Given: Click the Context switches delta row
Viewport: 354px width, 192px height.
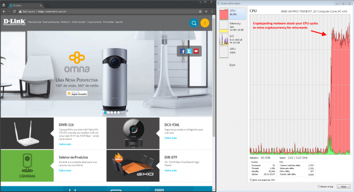Looking at the screenshot, I should click(297, 166).
